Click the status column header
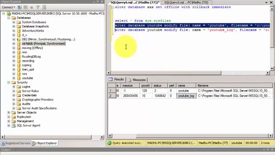275x155 pixels. (x=160, y=86)
